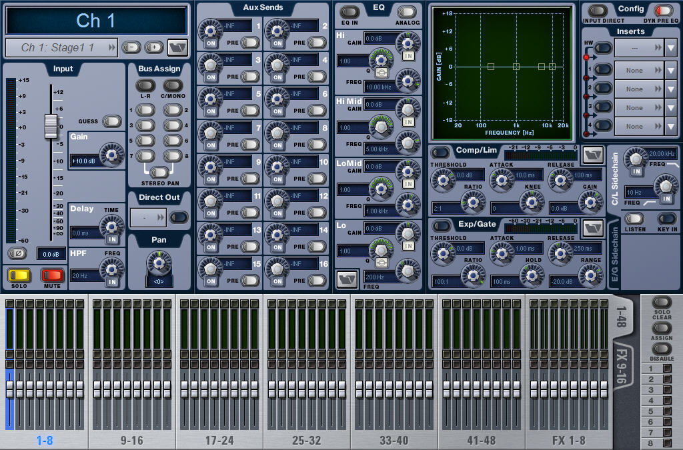
Task: Switch to the FX 9-16 side tab
Action: coord(622,367)
